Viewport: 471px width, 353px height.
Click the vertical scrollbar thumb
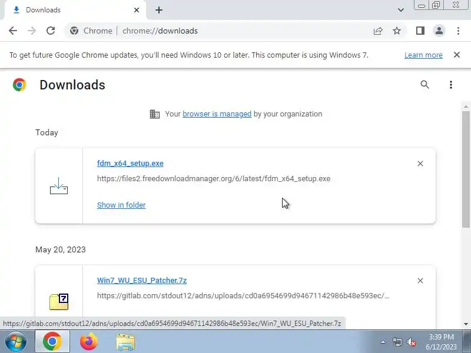pyautogui.click(x=466, y=169)
